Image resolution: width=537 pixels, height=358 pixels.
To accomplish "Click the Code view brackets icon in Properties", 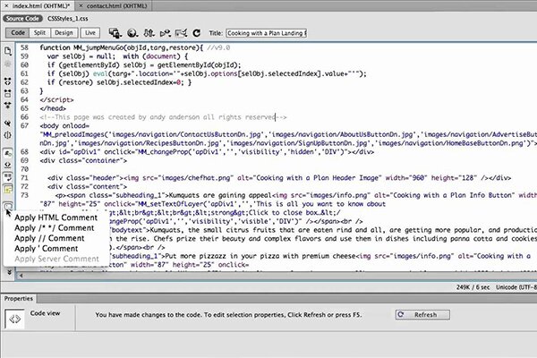I will click(x=14, y=319).
